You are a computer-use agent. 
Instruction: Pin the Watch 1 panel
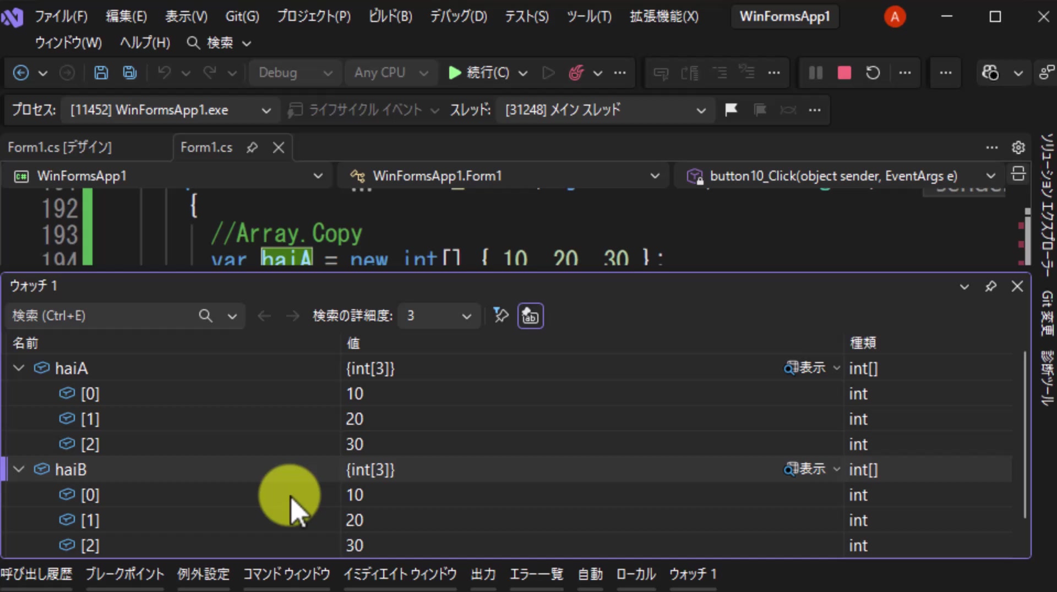tap(991, 286)
